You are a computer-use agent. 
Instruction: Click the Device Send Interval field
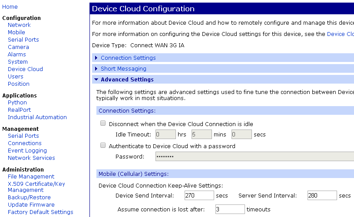tap(199, 195)
